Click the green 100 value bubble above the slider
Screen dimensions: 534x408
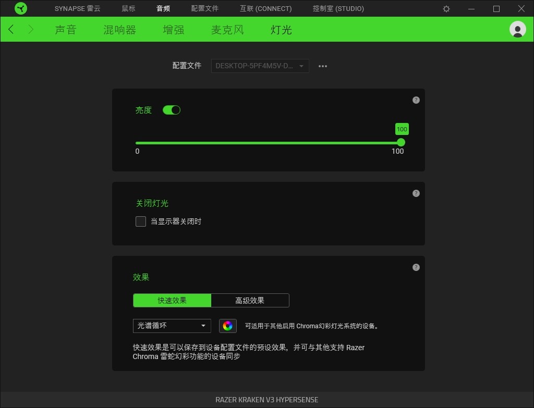[x=402, y=129]
